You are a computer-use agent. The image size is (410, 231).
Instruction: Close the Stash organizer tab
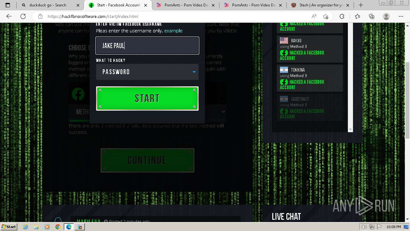348,5
